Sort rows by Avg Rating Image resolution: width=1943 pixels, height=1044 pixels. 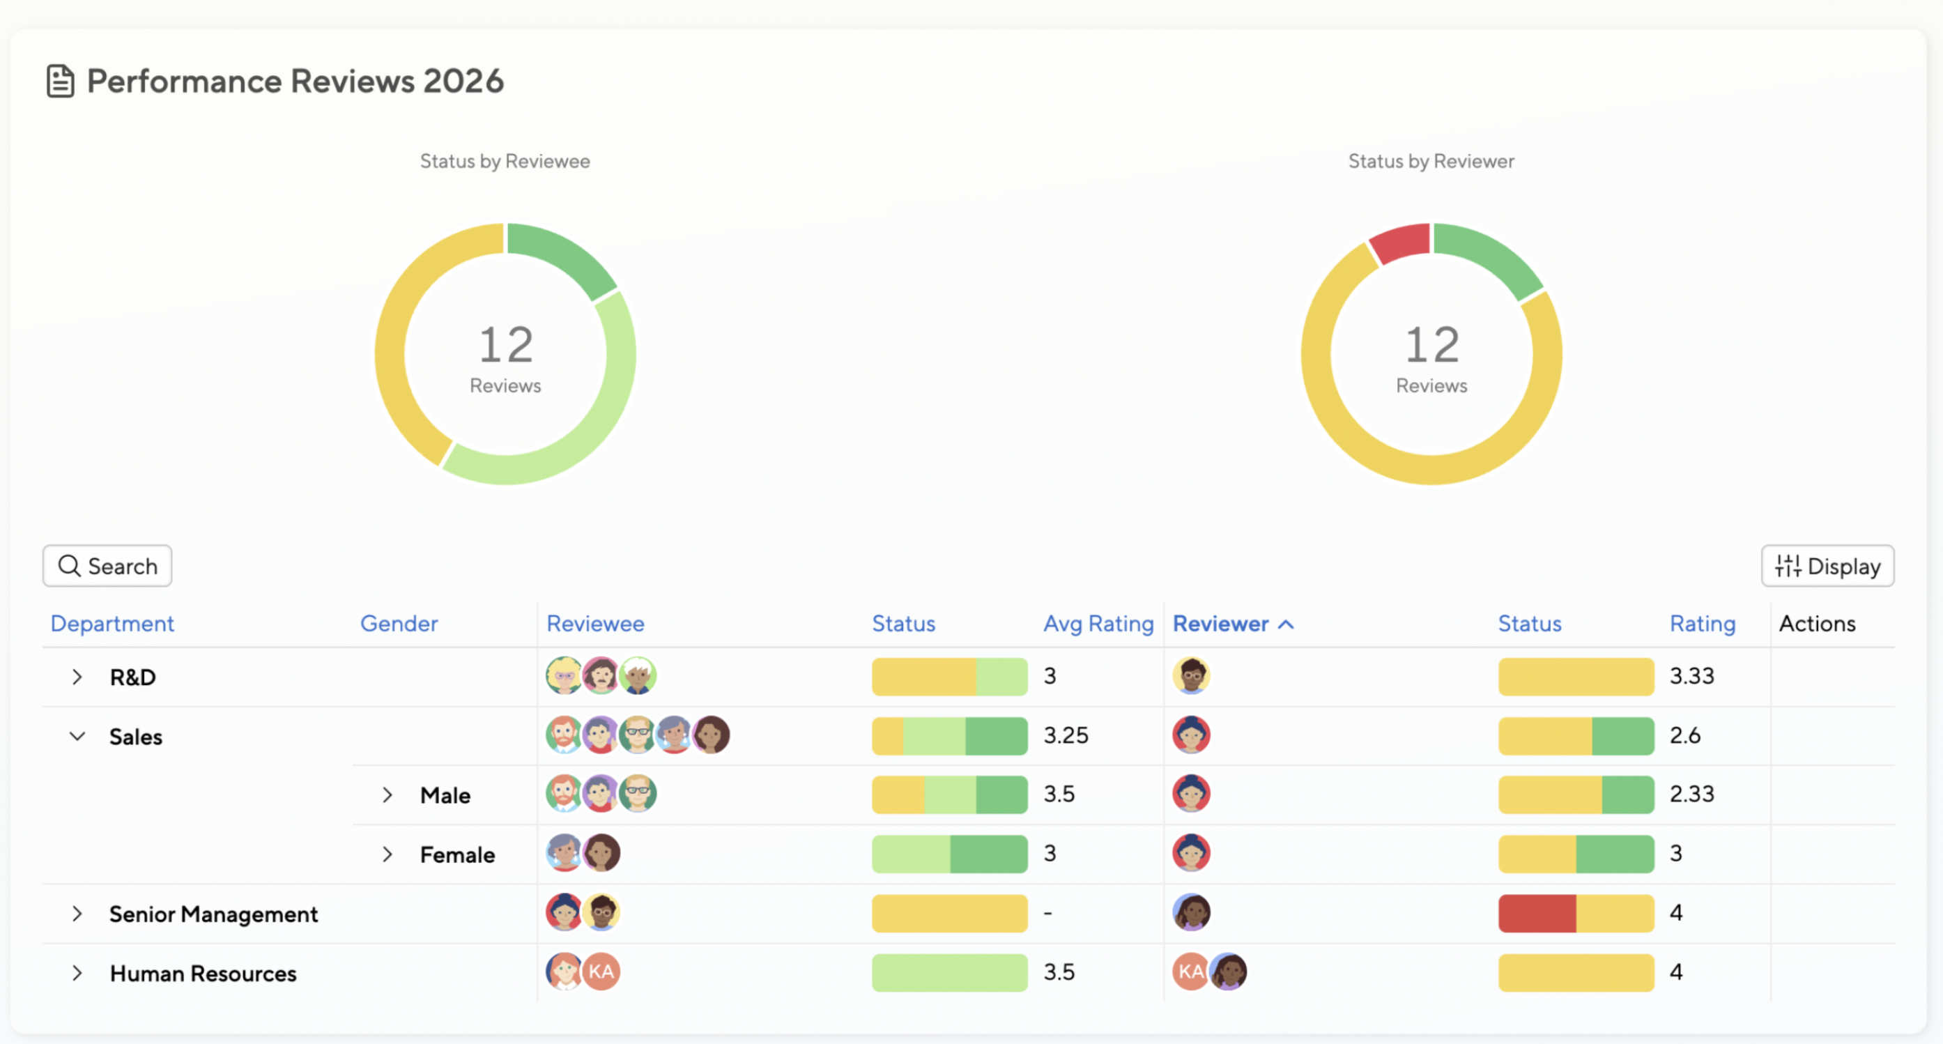pos(1098,624)
